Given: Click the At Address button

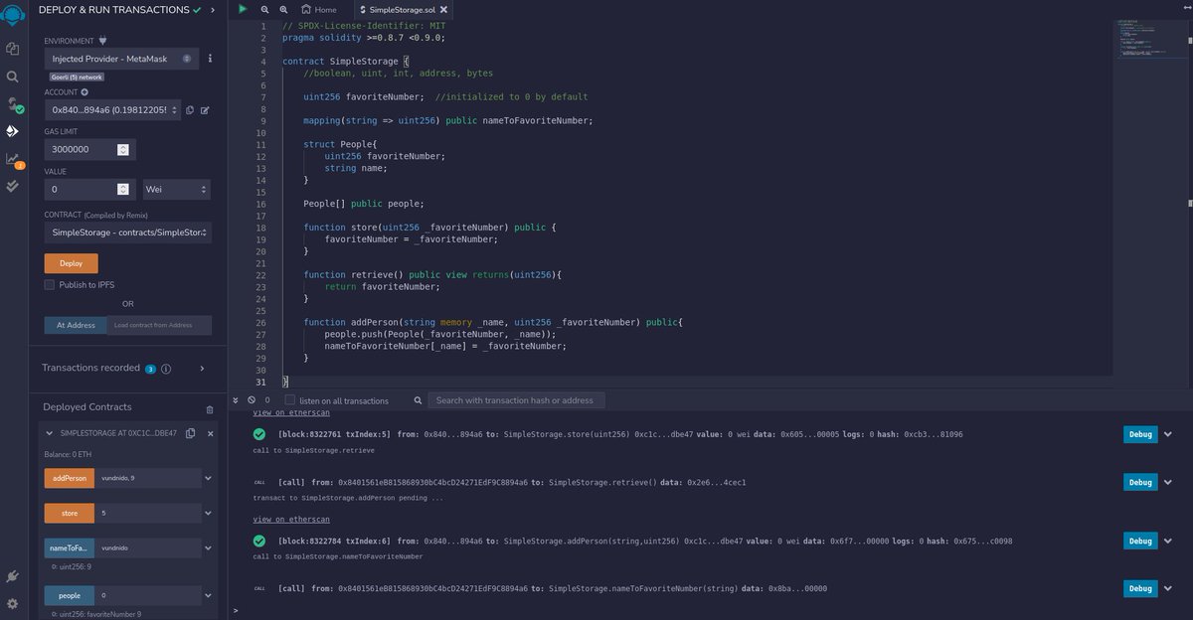Looking at the screenshot, I should coord(75,325).
